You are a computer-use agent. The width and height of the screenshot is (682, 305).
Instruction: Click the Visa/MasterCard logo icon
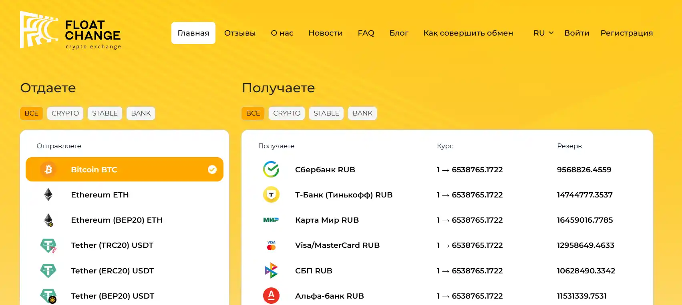point(271,245)
